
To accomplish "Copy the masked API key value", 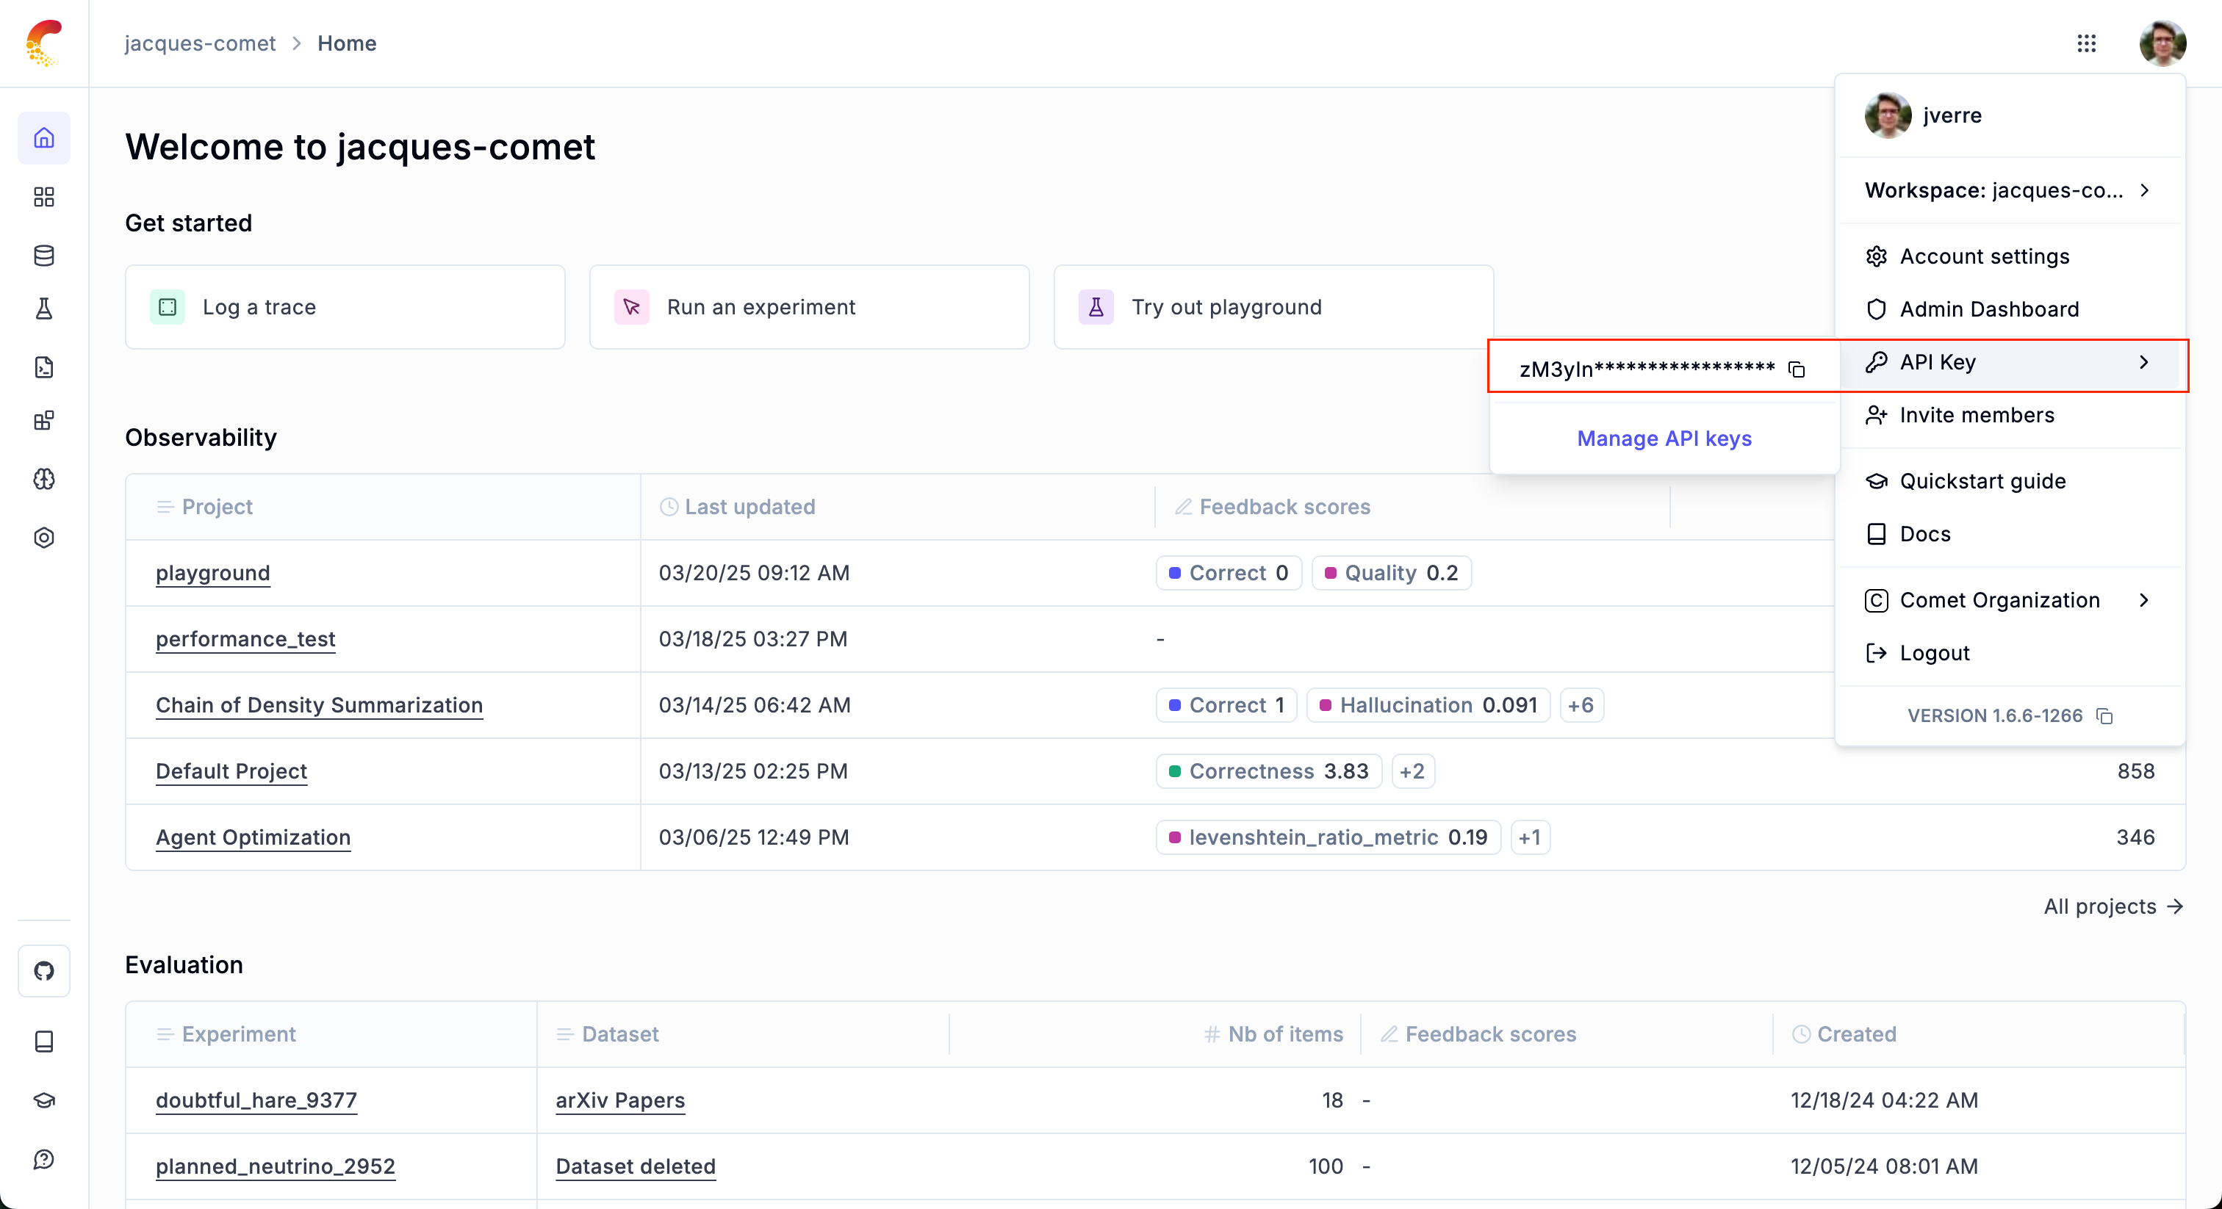I will [x=1797, y=369].
